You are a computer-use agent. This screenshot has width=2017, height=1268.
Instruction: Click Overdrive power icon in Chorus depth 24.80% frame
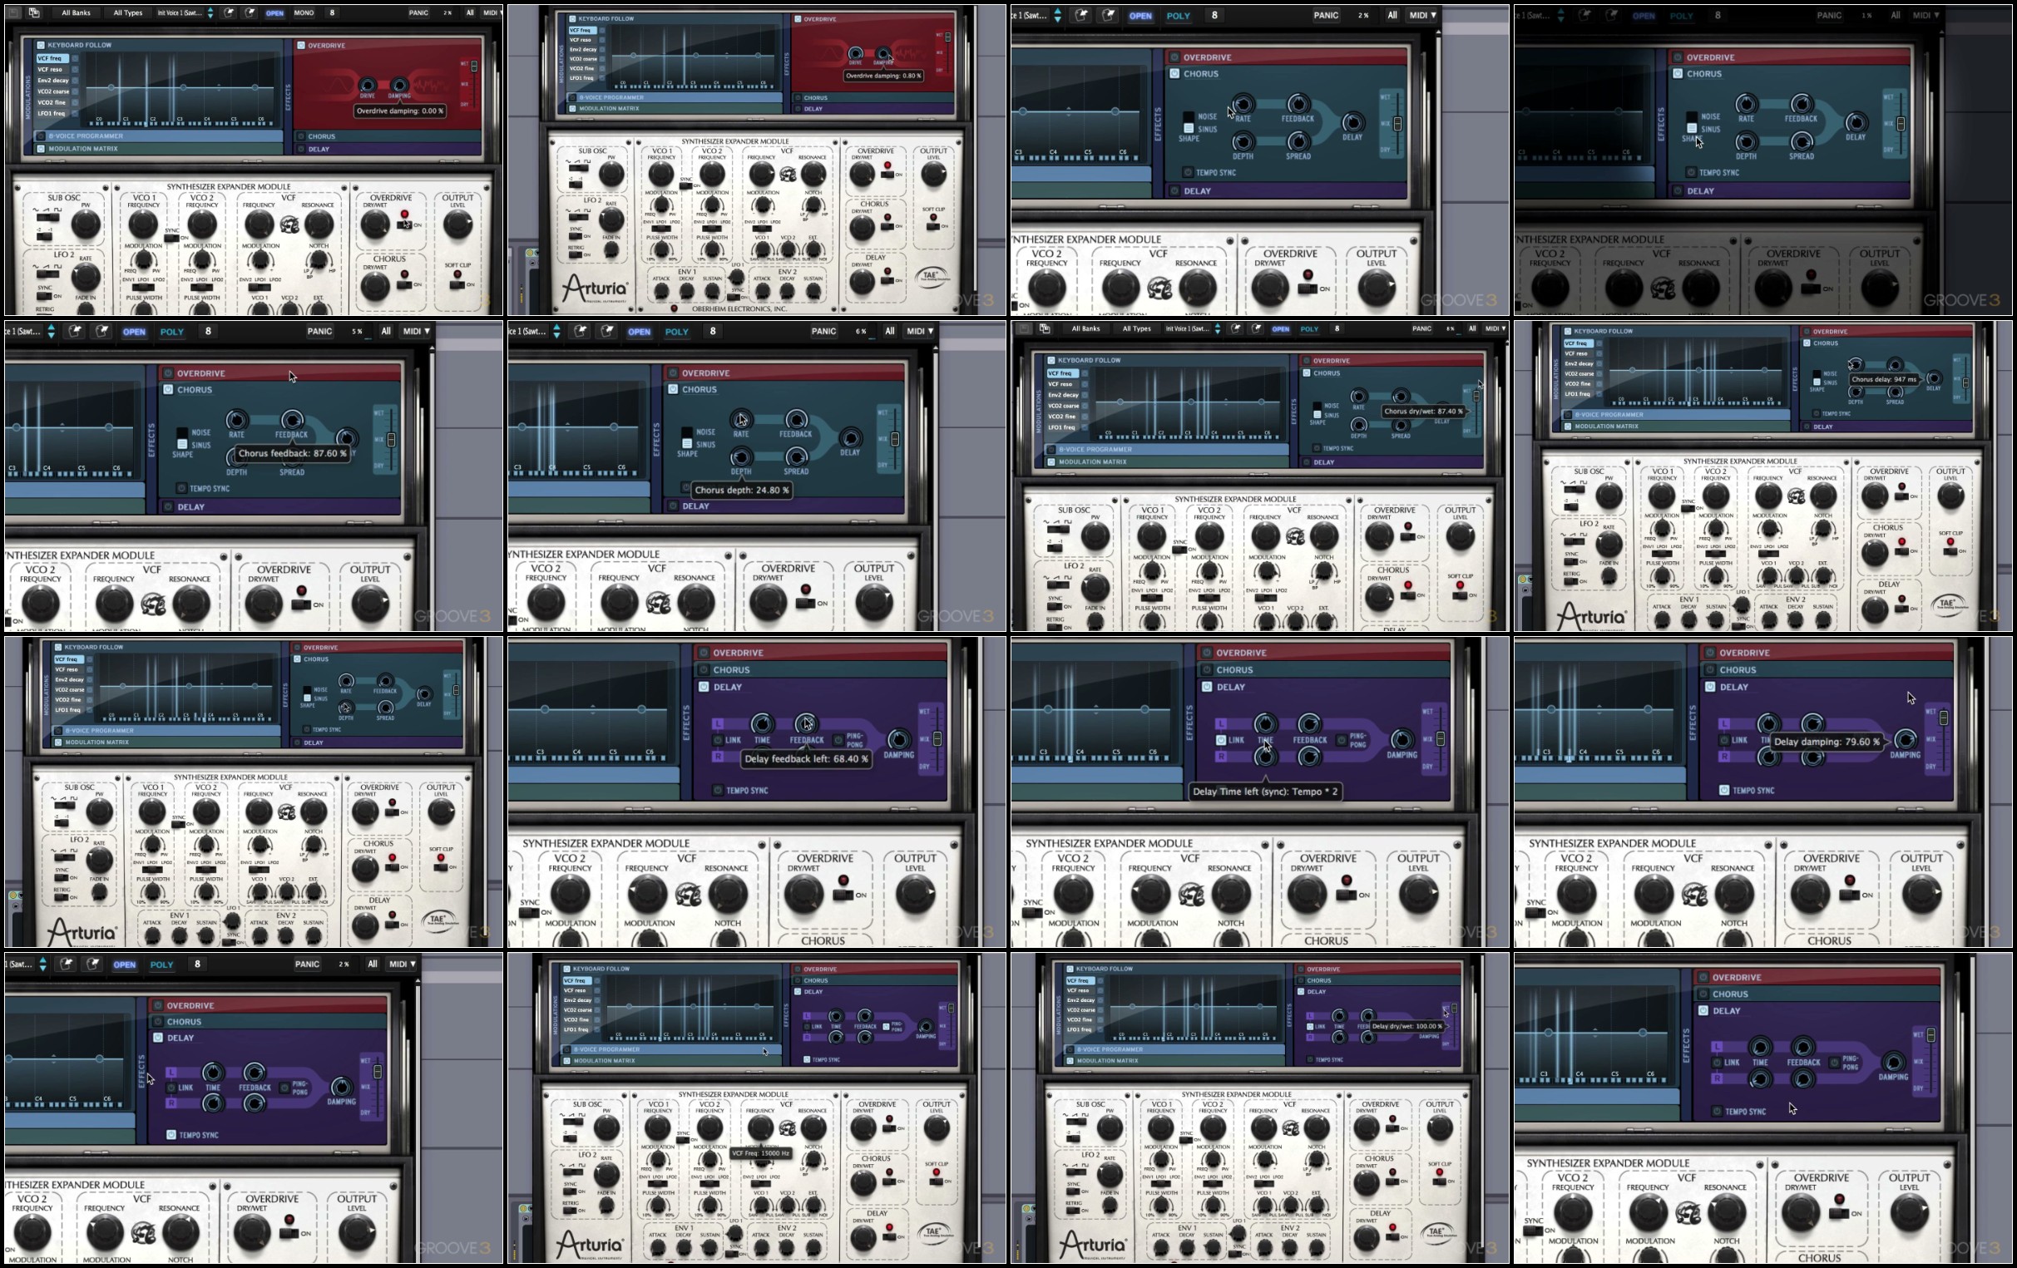(x=673, y=373)
